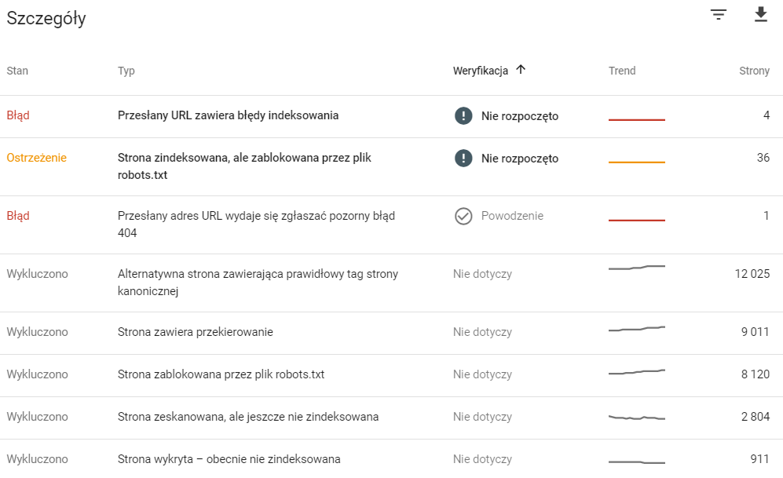Open row Strona zablokowana przez plik robots.txt

[x=391, y=375]
